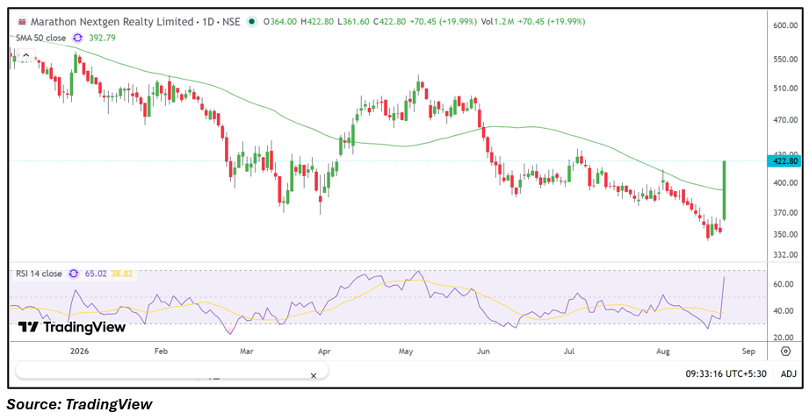Viewport: 809px width, 419px height.
Task: Click the Source: TradingView caption
Action: point(79,405)
